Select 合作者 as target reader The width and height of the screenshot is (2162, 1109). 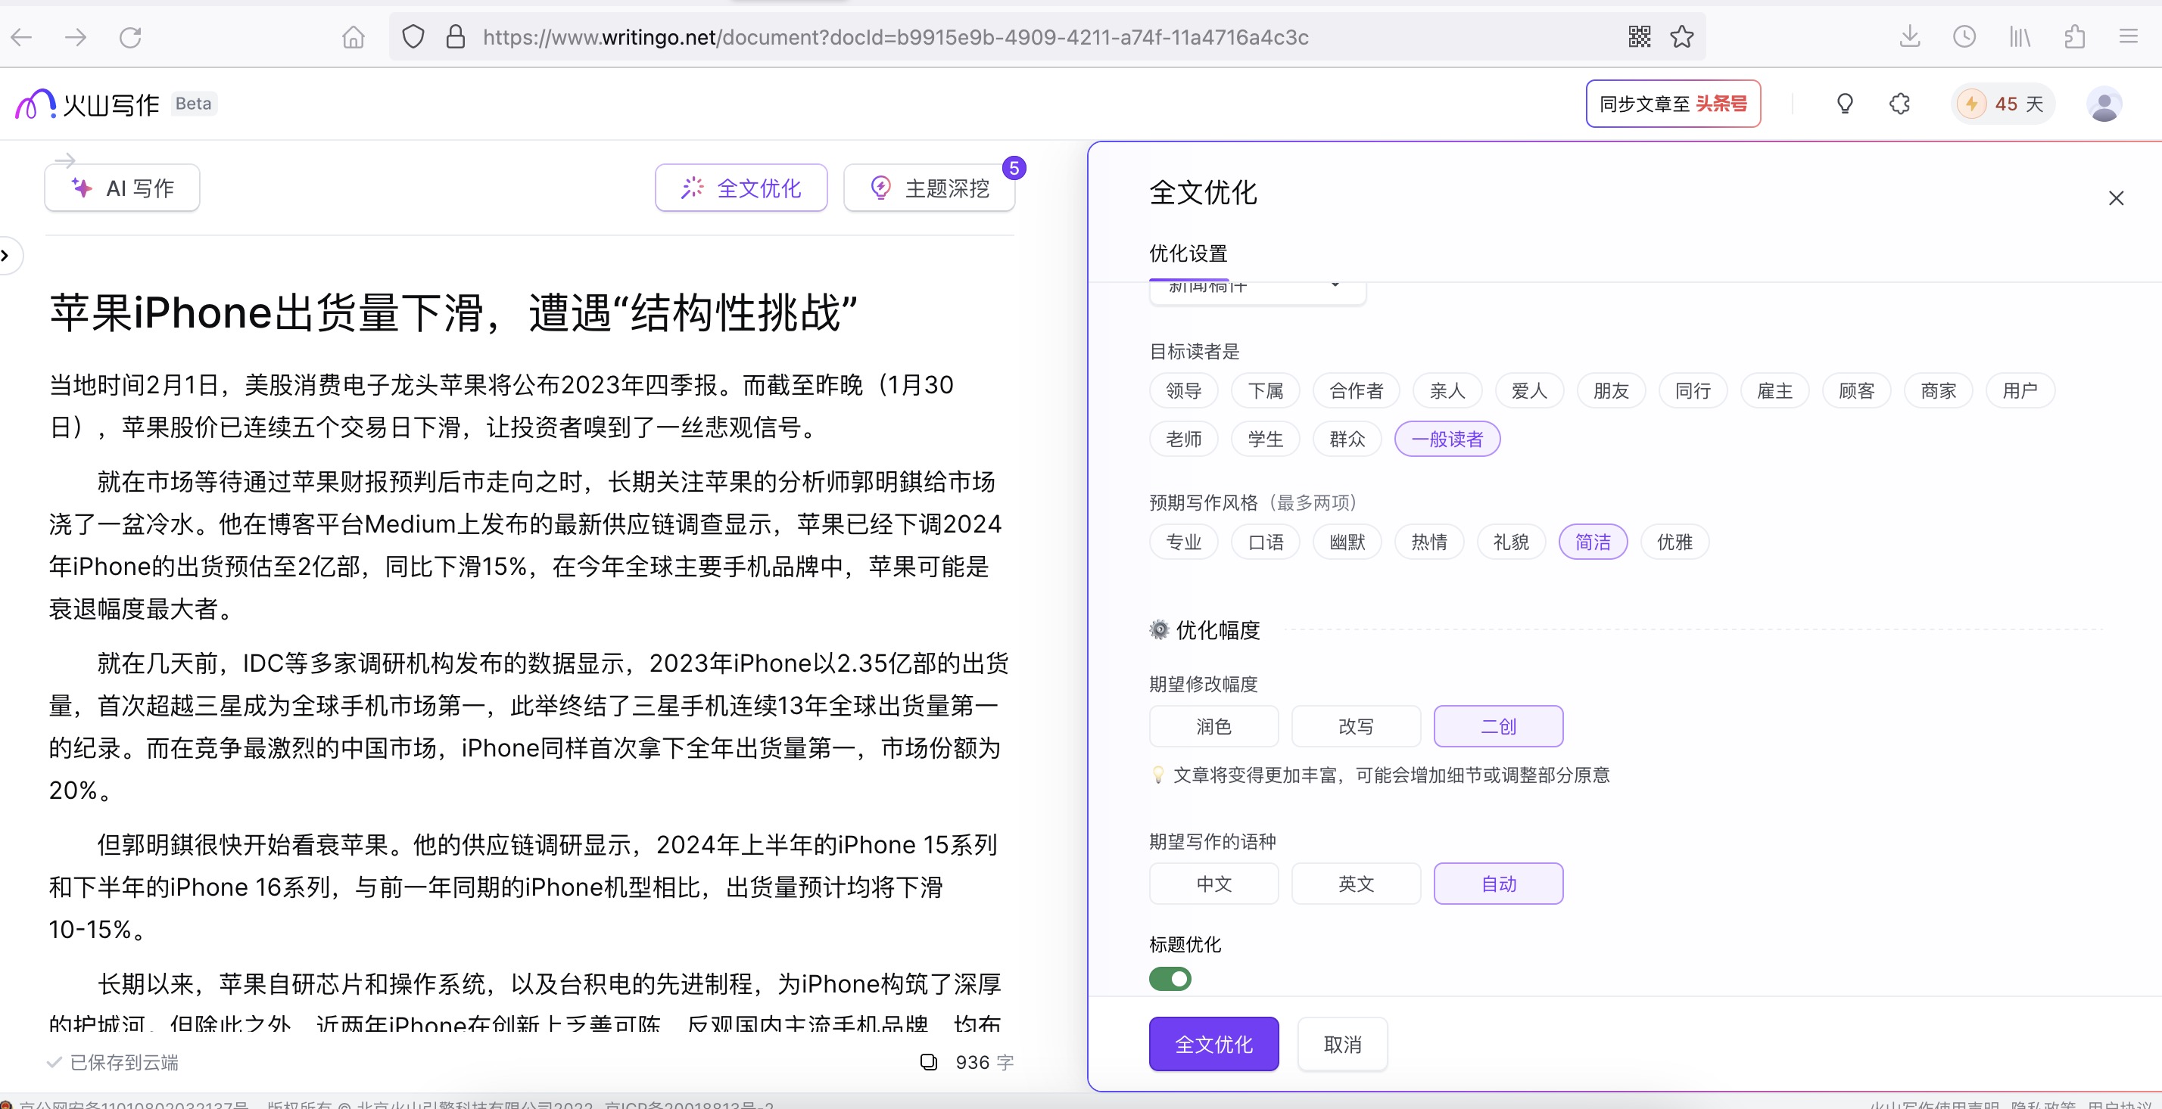tap(1356, 390)
